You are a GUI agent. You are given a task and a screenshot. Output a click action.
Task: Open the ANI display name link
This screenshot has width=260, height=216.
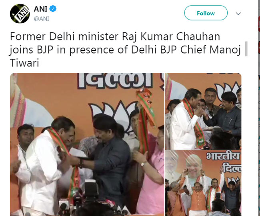click(41, 9)
